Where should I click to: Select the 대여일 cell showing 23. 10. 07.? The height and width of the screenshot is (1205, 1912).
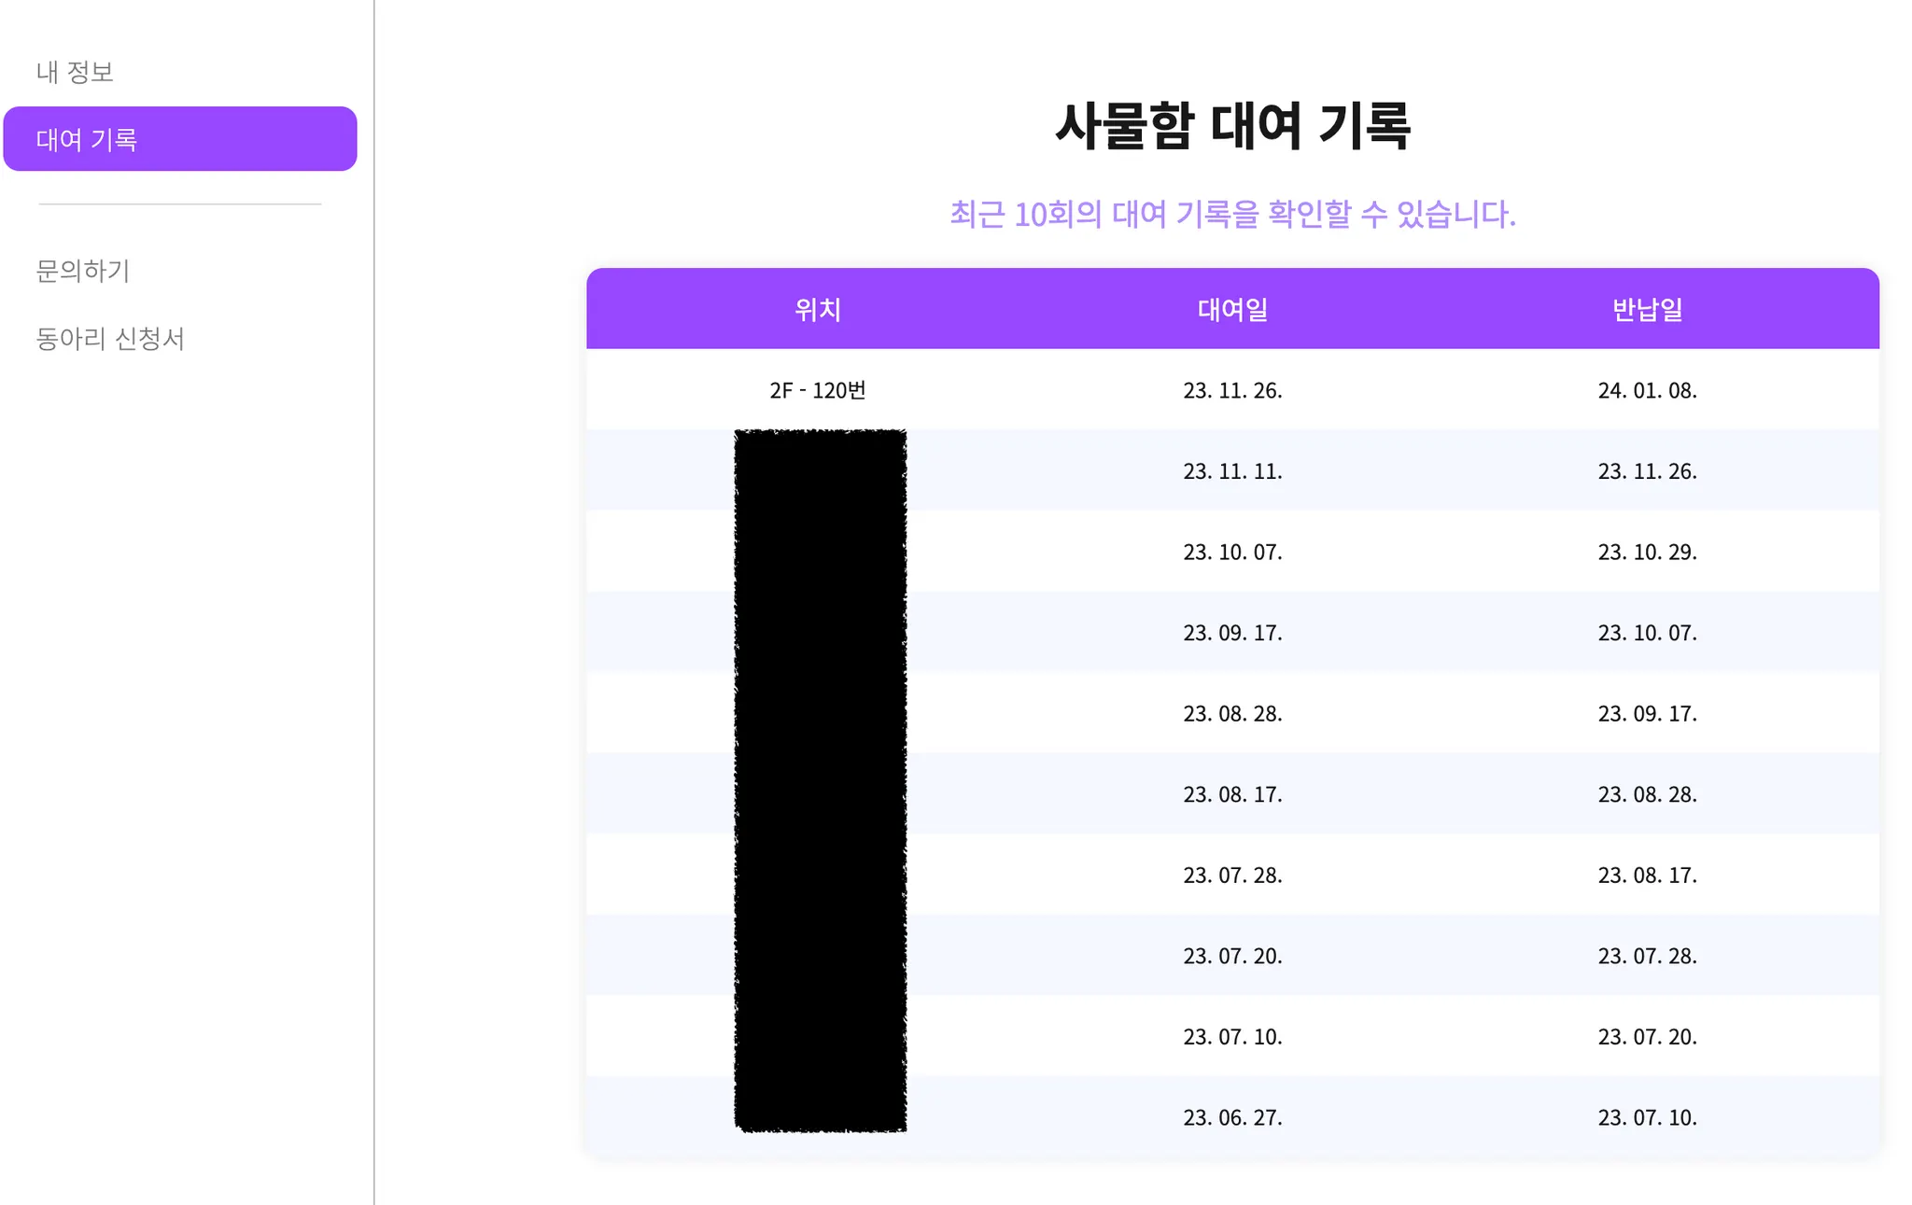(x=1232, y=552)
